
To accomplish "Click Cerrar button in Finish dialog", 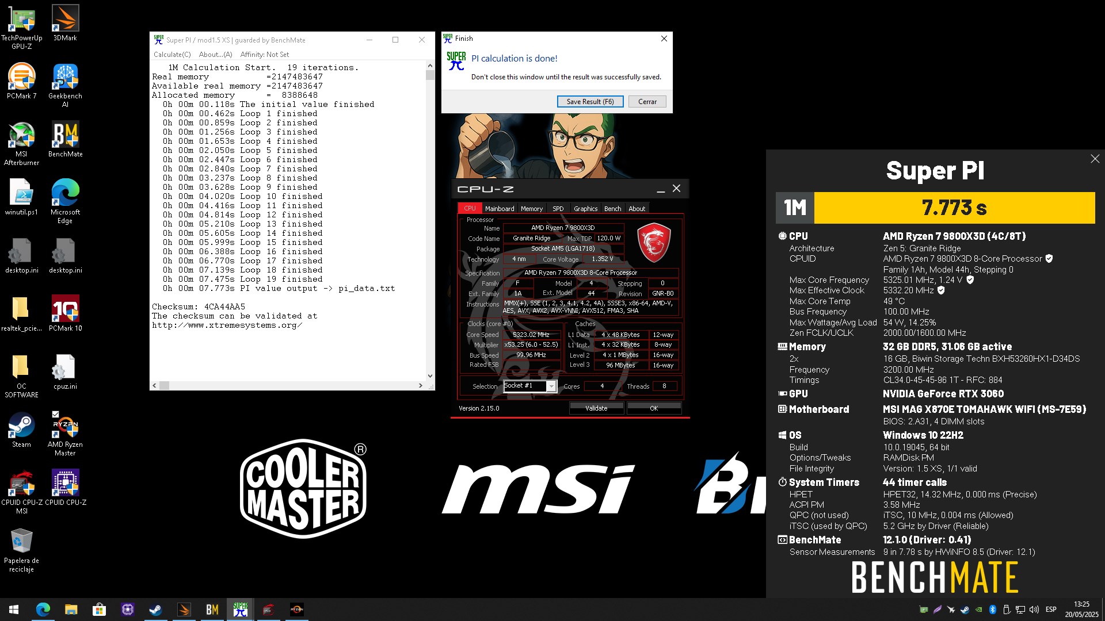I will pos(647,101).
